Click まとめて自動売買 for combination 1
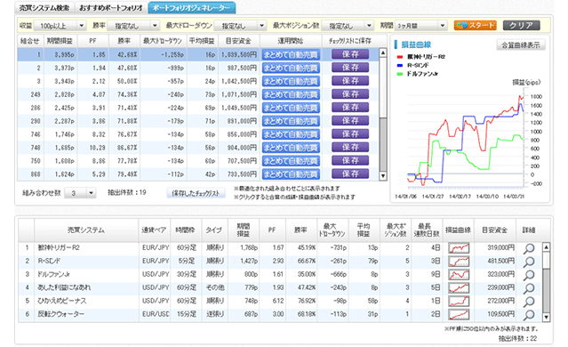This screenshot has width=568, height=347. click(x=291, y=55)
